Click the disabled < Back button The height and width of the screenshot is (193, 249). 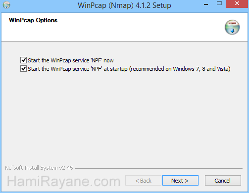(143, 181)
